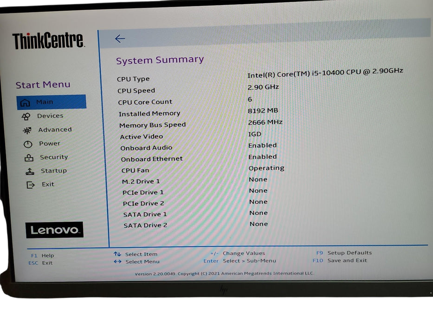Click the Devices shapes icon
This screenshot has height=324, width=433.
26,117
